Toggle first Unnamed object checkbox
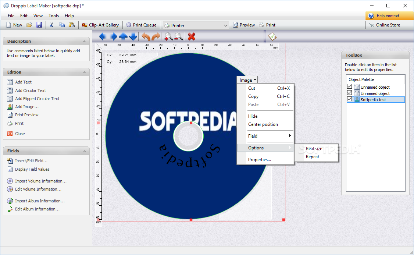This screenshot has height=255, width=414. click(350, 87)
